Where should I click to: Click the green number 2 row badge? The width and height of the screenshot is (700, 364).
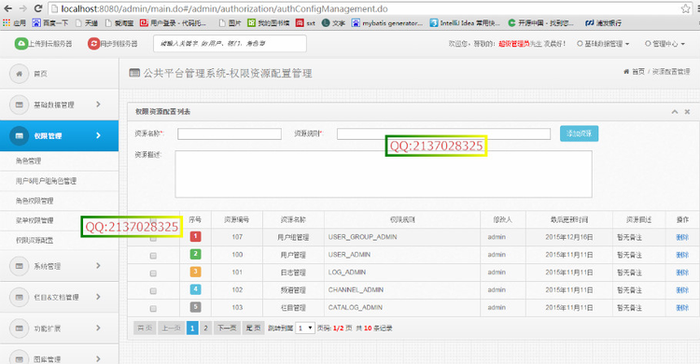coord(196,254)
